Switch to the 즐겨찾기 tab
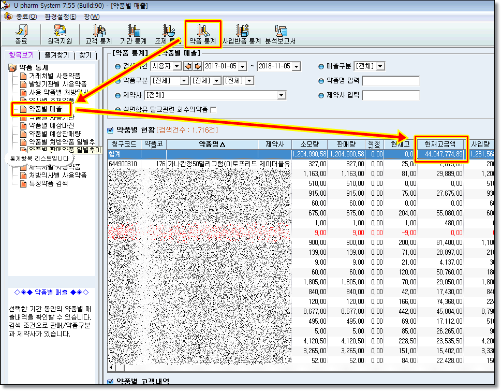Viewport: 501px width, 391px height. click(x=58, y=55)
